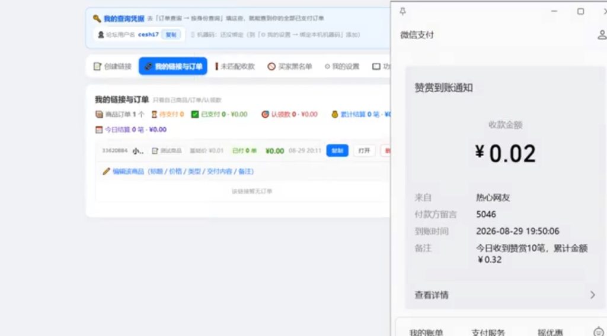Switch to the 未匹配收款 tab

click(235, 66)
